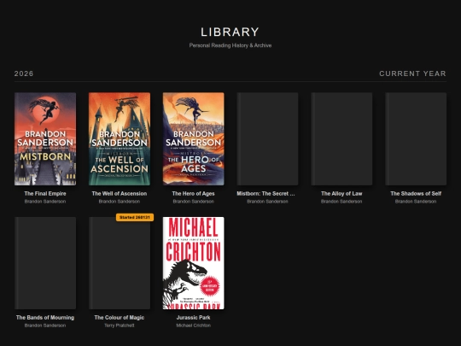Click 'The Colour of Magic' title text
The height and width of the screenshot is (346, 461).
120,318
